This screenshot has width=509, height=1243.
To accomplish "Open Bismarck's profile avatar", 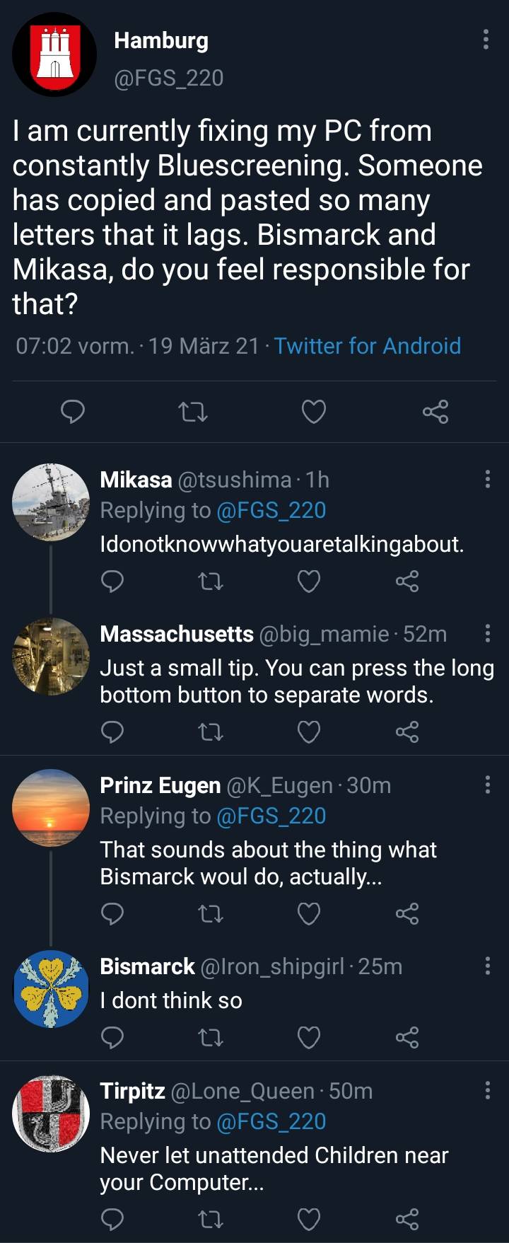I will [x=51, y=988].
